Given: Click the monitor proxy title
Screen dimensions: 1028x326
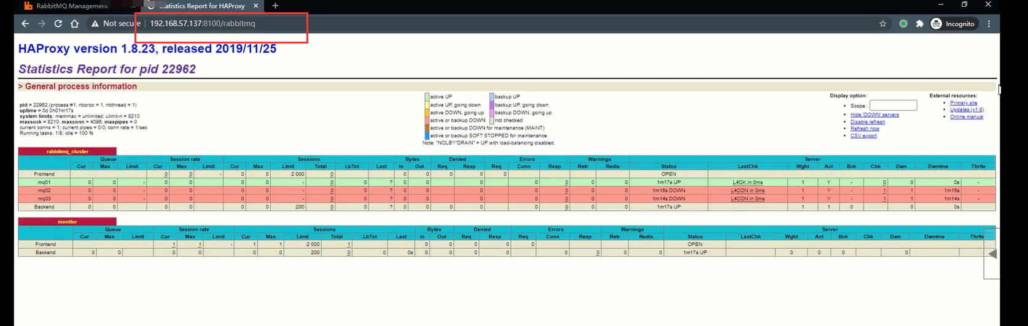Looking at the screenshot, I should click(67, 222).
